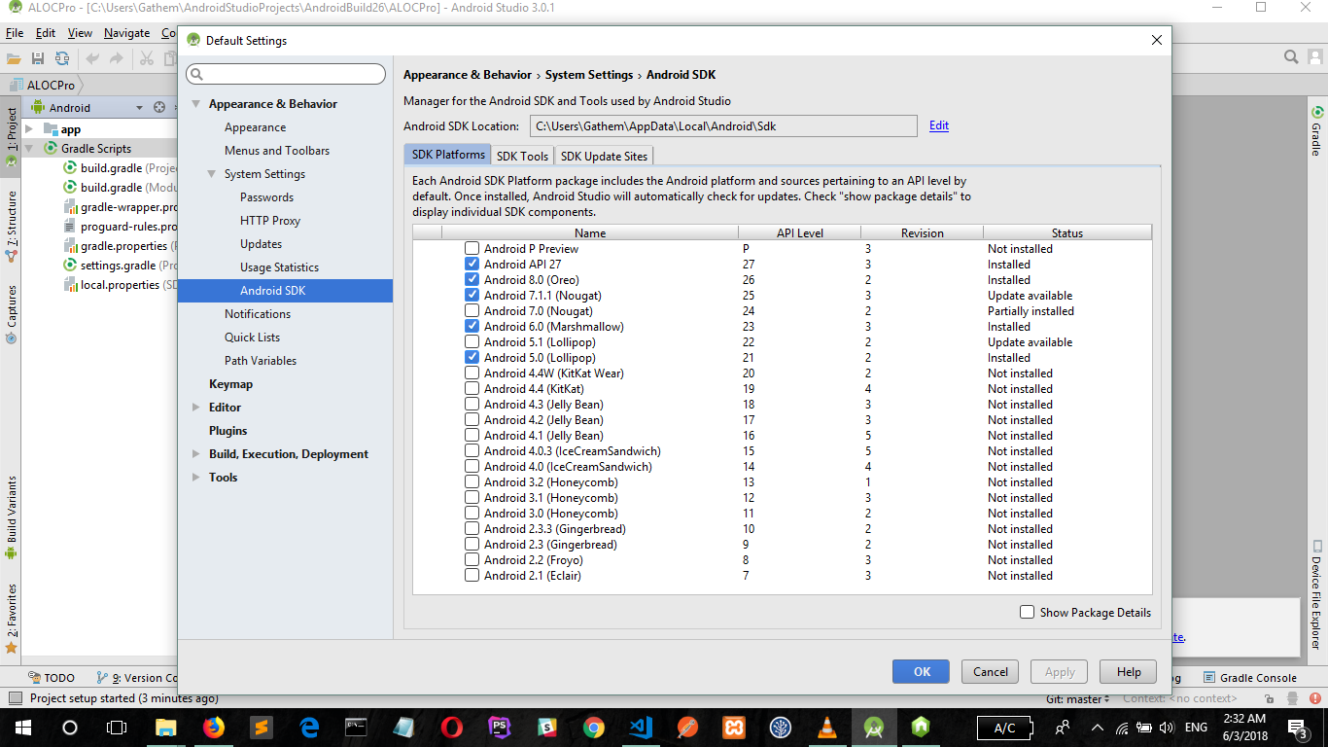The image size is (1328, 747).
Task: Click the API Level column header
Action: (799, 232)
